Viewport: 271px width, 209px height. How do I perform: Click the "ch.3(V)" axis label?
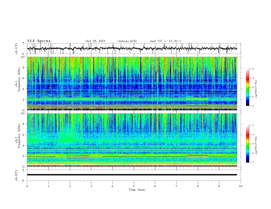(16, 175)
